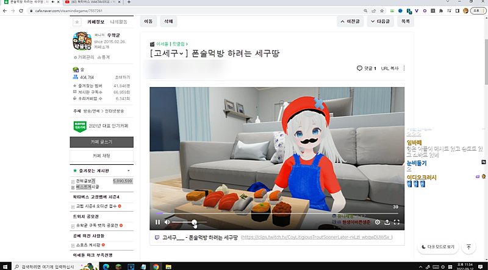488x270 pixels.
Task: Open the 베스트게시글 board
Action: point(88,187)
